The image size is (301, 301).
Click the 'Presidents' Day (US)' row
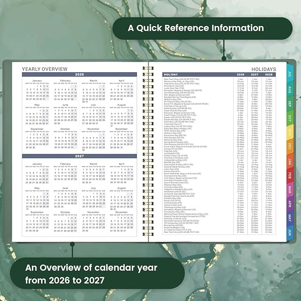tap(219, 86)
